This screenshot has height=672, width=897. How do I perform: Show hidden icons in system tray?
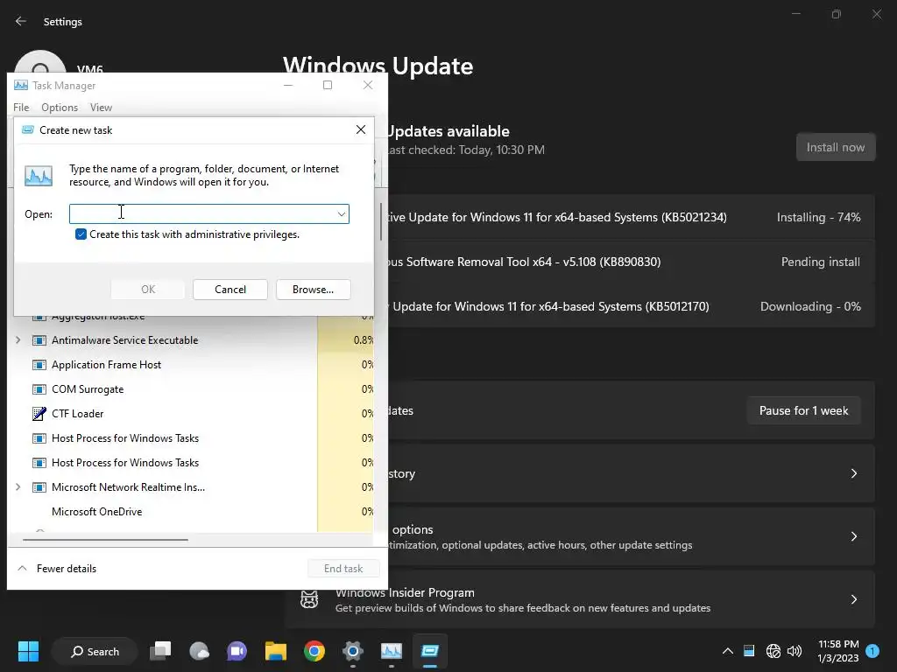(728, 651)
